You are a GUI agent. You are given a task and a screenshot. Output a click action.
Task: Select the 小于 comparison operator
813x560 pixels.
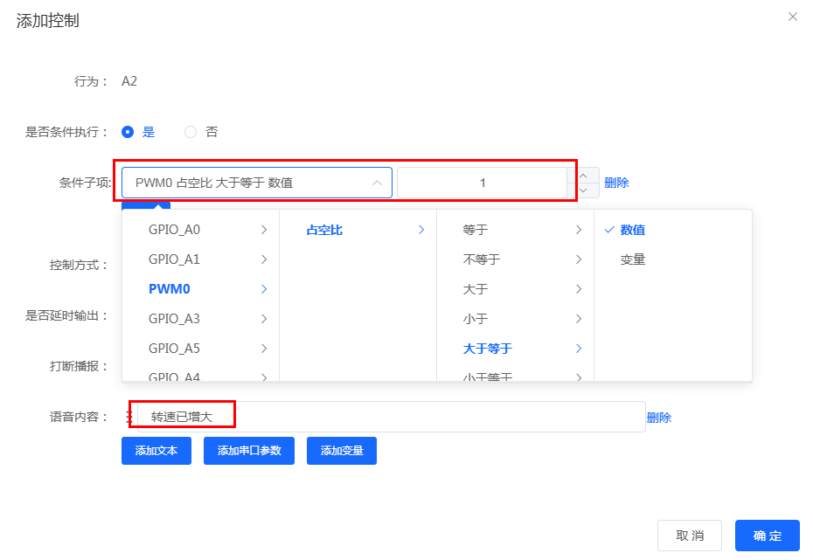[477, 319]
